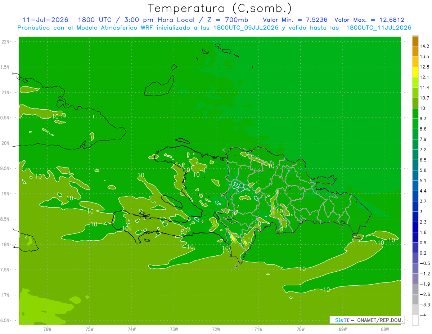Click the '2.3' color scale label
Screen dimensions: 432x334
pyautogui.click(x=423, y=222)
